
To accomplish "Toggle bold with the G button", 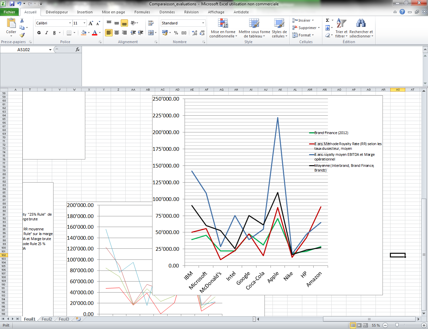I will pyautogui.click(x=39, y=33).
